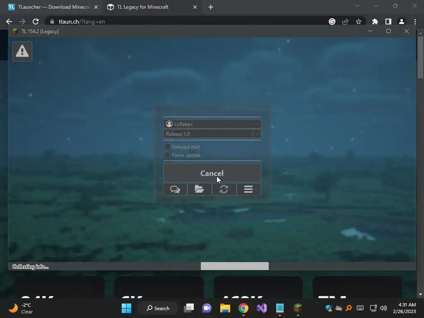Bookmark this page with star icon

pyautogui.click(x=359, y=22)
